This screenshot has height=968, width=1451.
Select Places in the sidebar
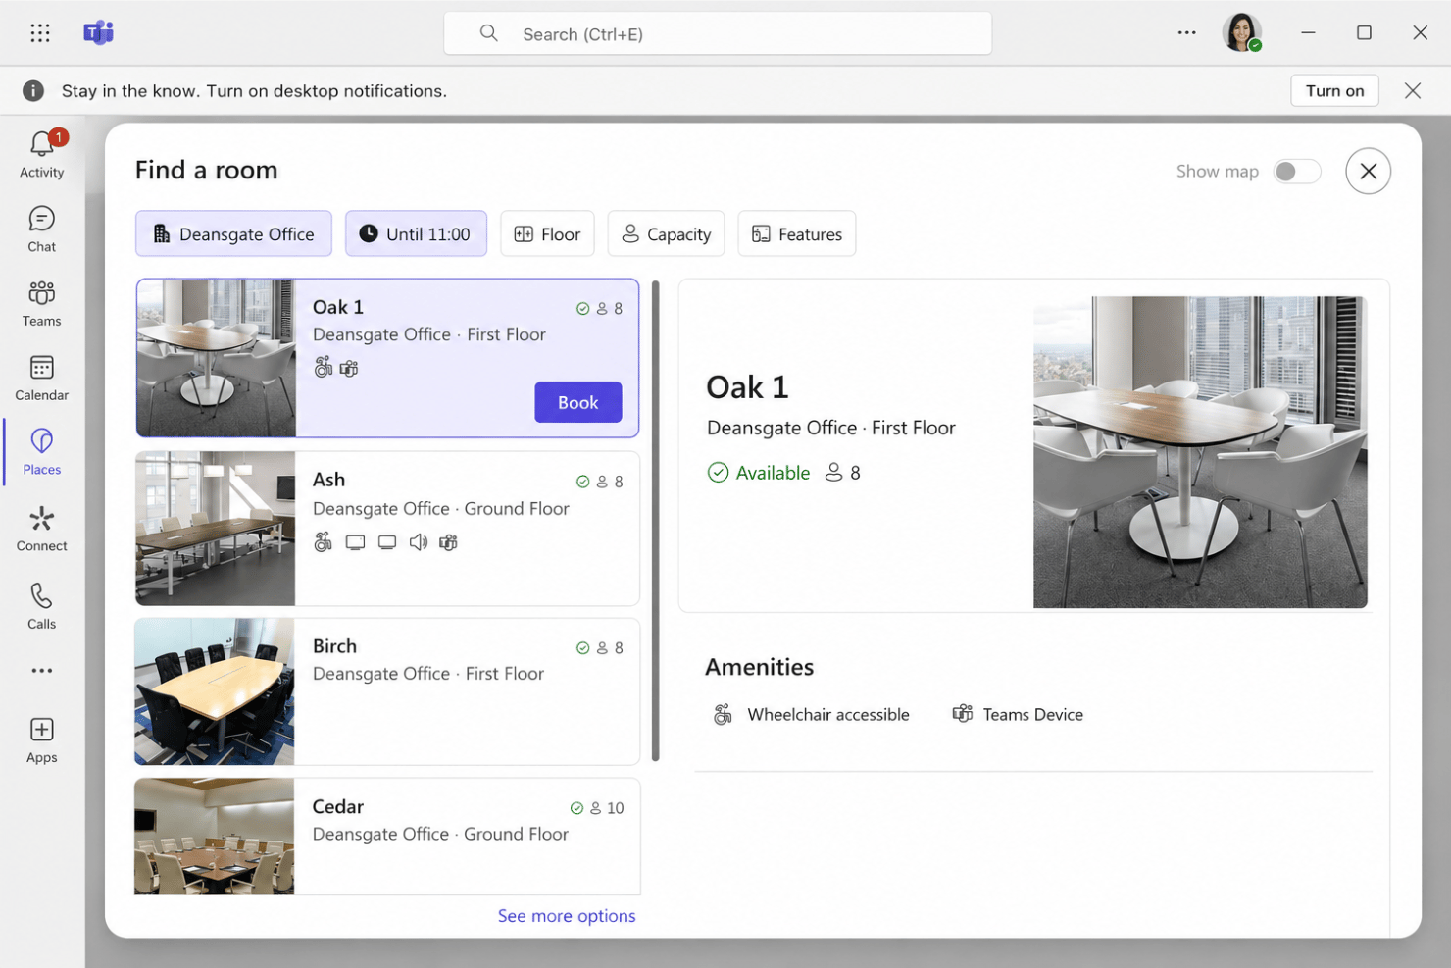[41, 452]
